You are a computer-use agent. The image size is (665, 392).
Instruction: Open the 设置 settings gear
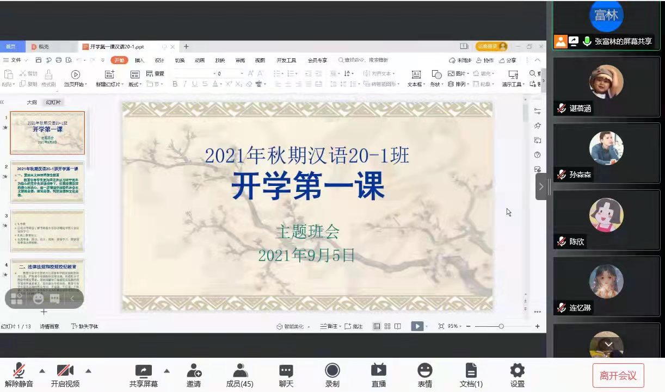[x=517, y=371]
